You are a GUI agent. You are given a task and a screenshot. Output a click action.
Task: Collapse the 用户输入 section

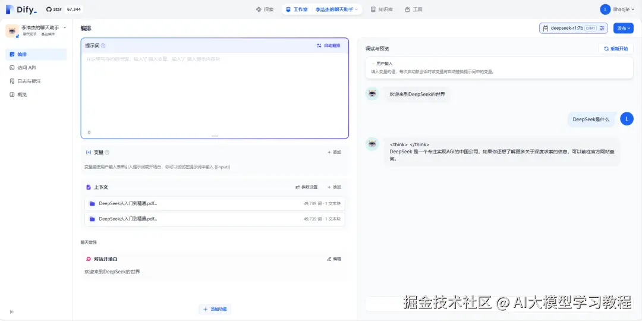click(x=382, y=64)
